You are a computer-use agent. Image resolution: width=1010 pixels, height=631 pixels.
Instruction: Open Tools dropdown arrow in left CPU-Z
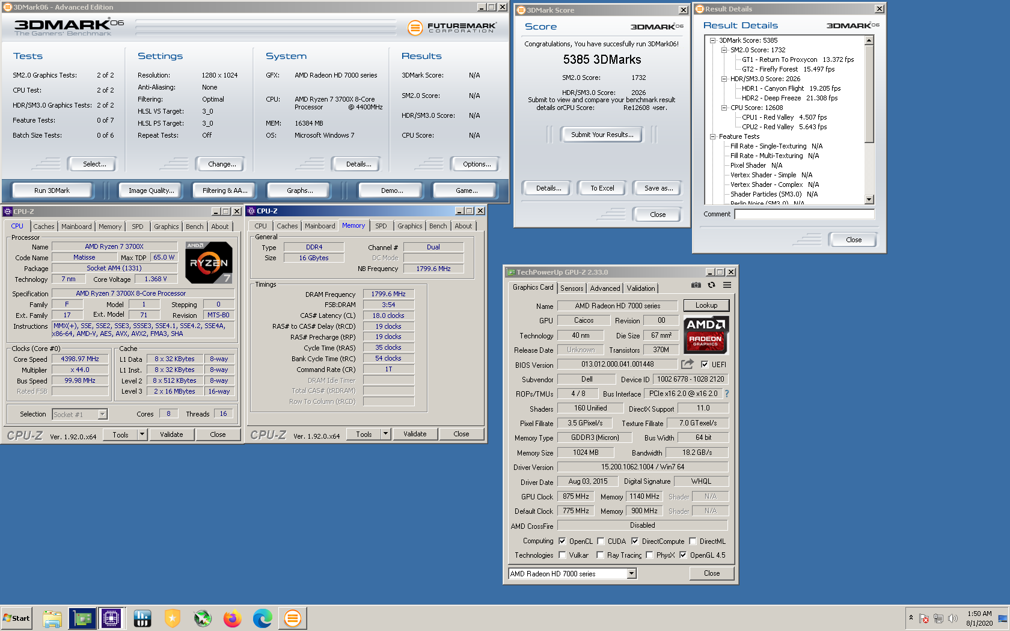[142, 434]
